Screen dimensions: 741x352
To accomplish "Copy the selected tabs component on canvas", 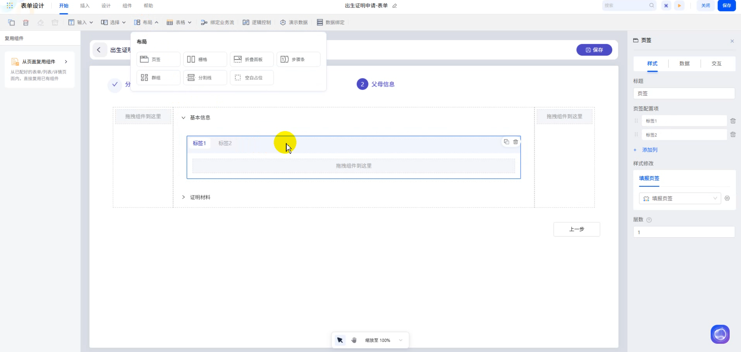I will pos(506,142).
